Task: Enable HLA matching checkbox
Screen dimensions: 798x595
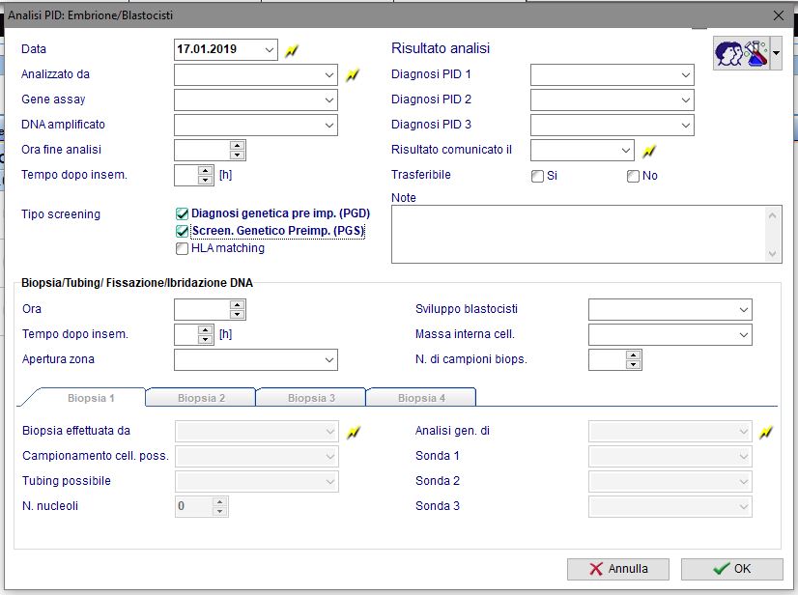Action: (x=182, y=248)
